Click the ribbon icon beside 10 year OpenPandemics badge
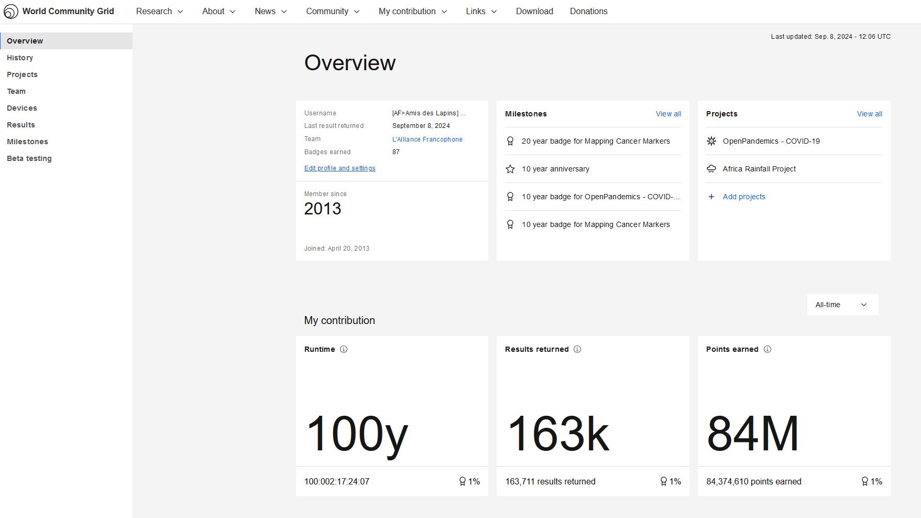 (510, 197)
